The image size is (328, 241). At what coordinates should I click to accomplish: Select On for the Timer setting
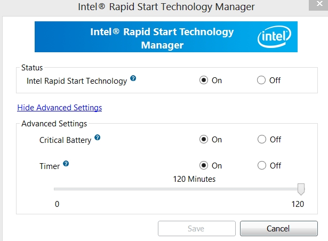204,166
